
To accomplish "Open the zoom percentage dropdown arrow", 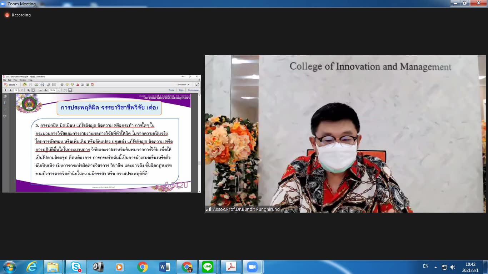I will pyautogui.click(x=58, y=90).
